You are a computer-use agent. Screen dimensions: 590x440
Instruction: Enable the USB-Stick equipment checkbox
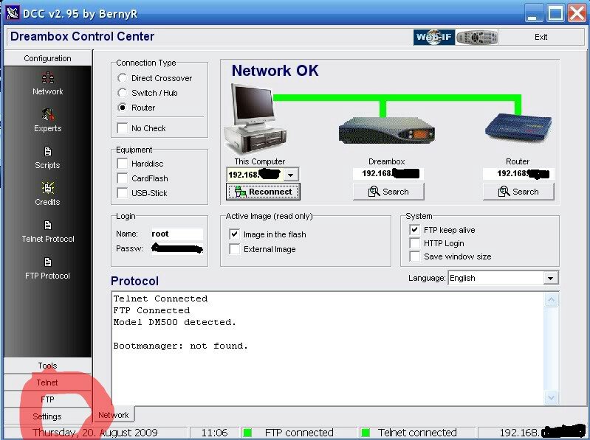point(123,193)
